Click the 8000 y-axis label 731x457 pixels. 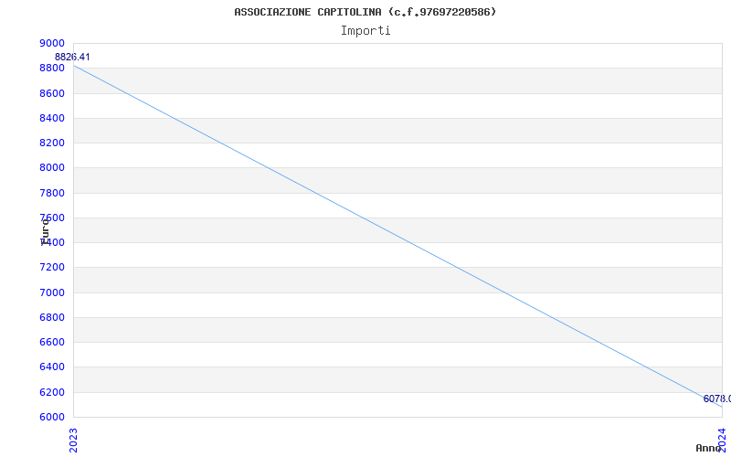(52, 168)
